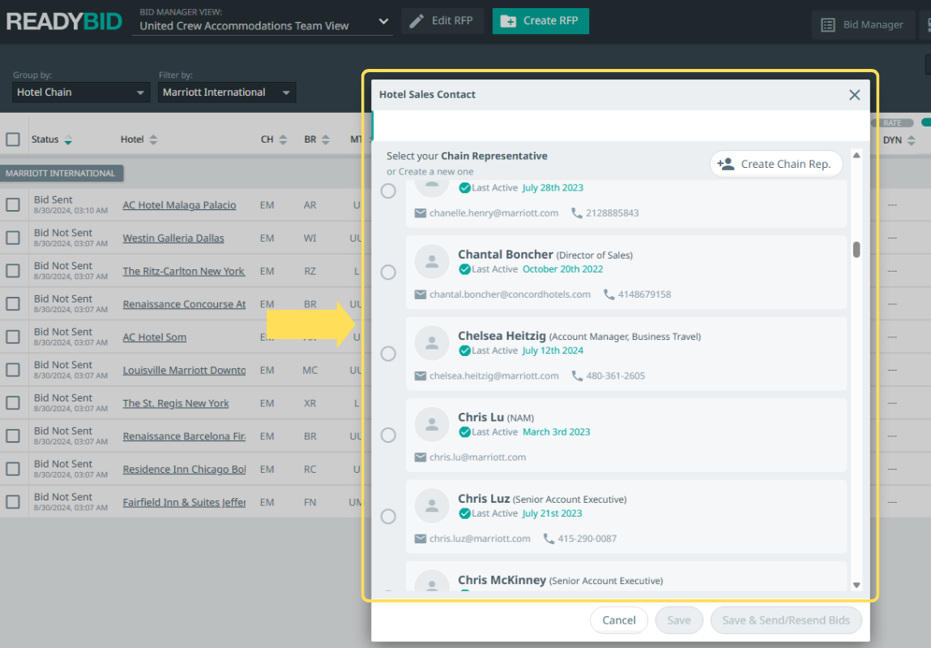Click the contact list scrollbar thumb
The image size is (931, 648).
856,249
